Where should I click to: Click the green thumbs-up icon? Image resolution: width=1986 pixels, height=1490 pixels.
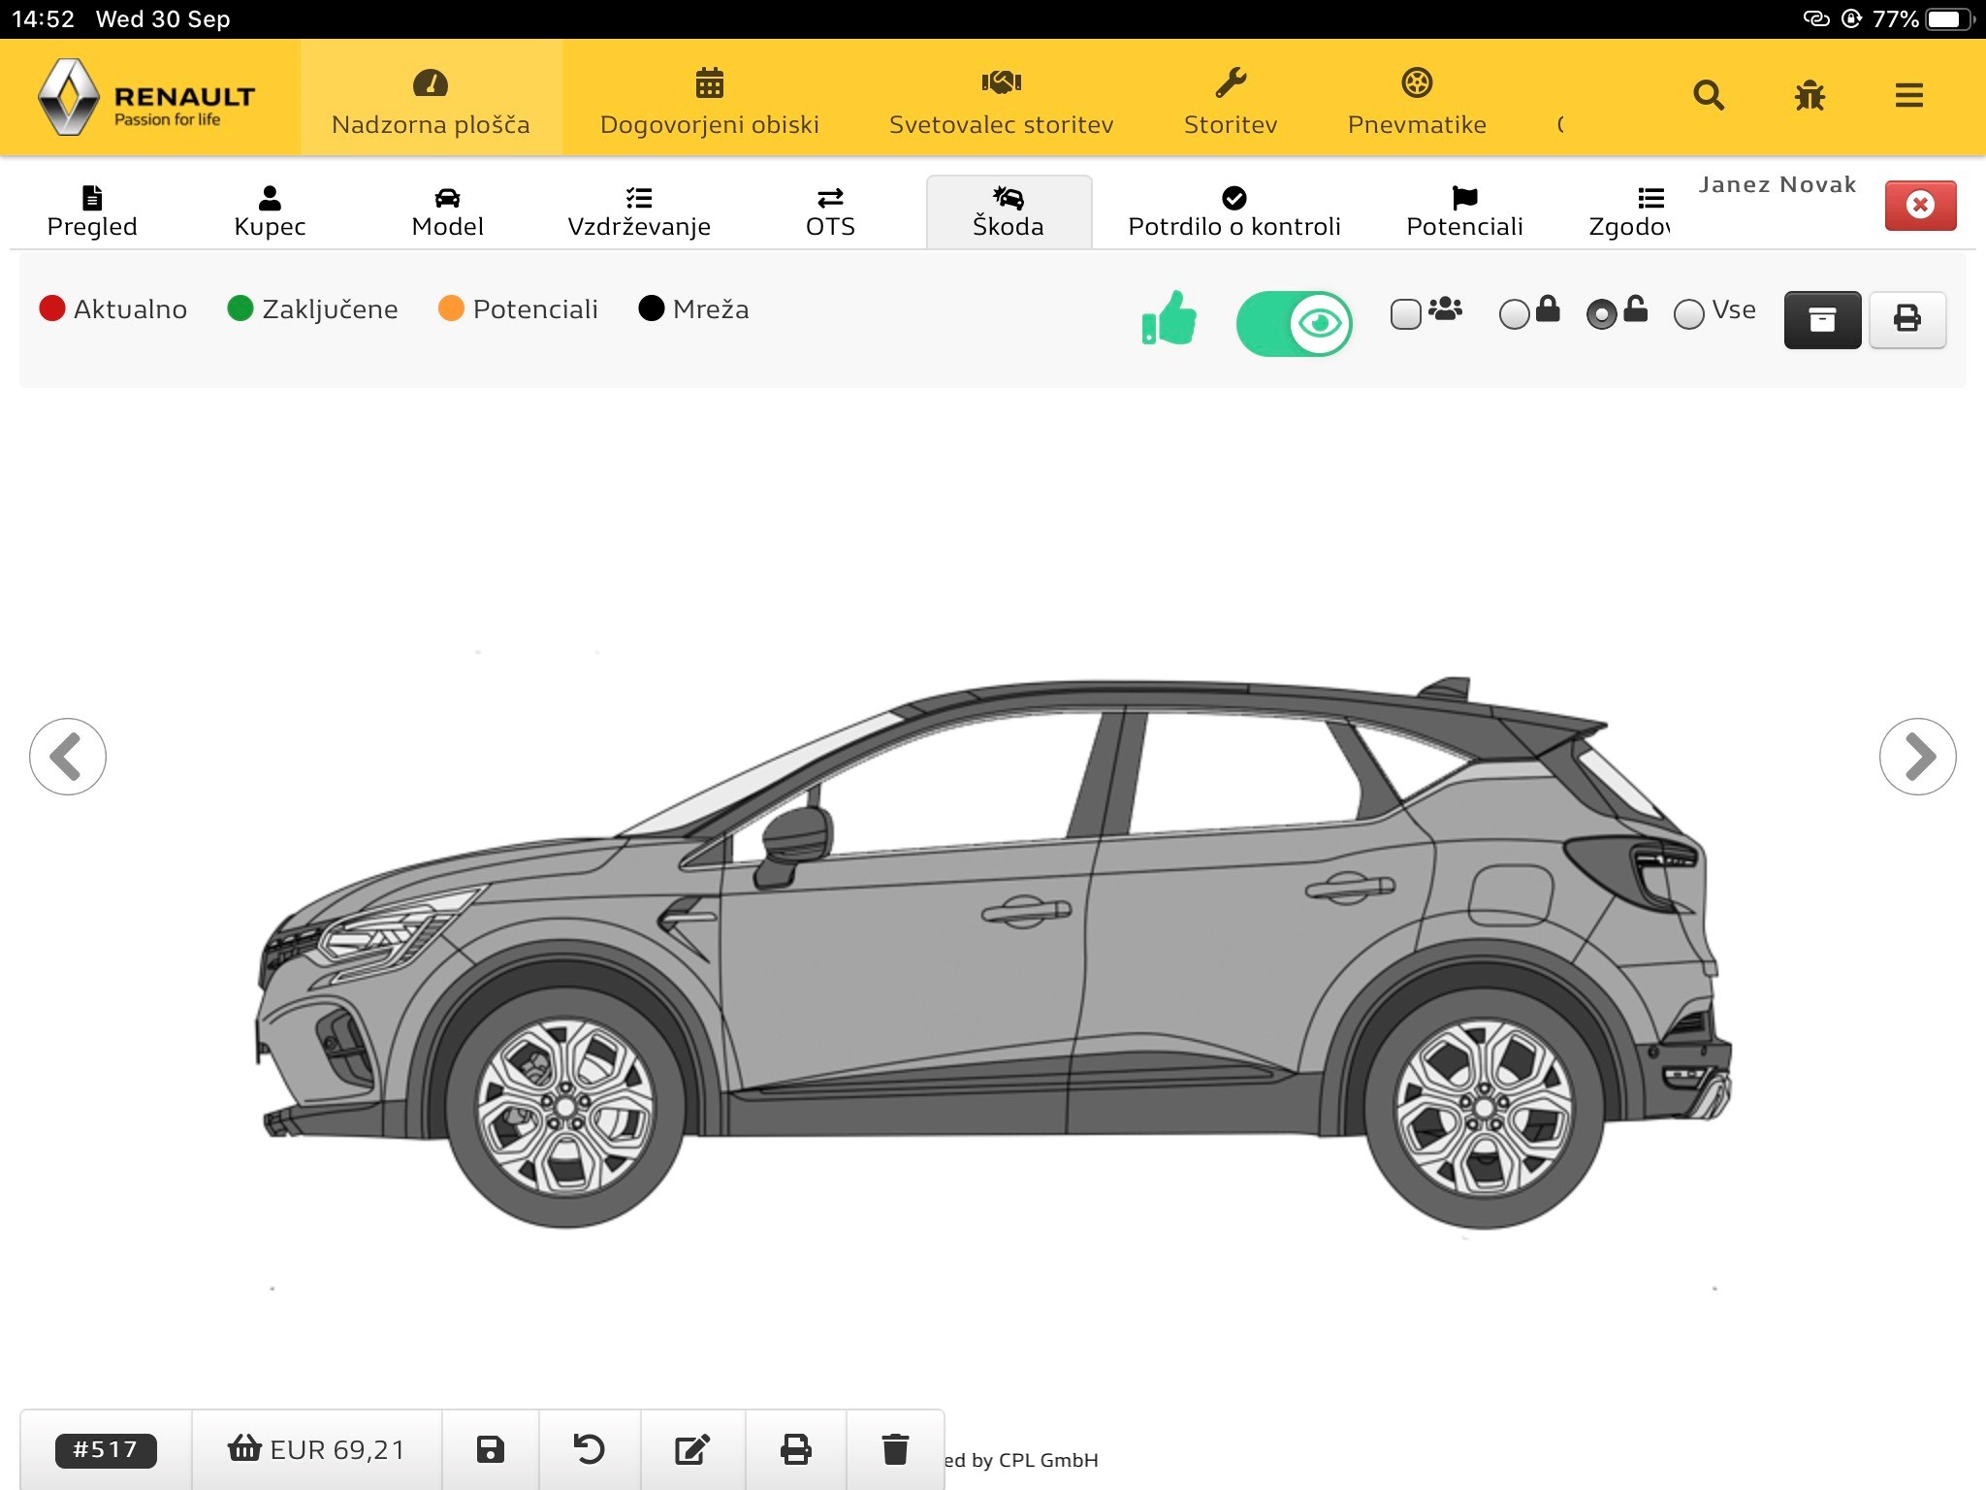point(1169,318)
